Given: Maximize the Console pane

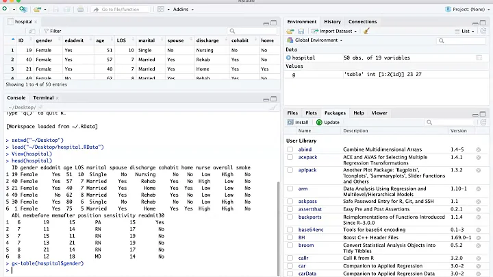Looking at the screenshot, I should [273, 99].
